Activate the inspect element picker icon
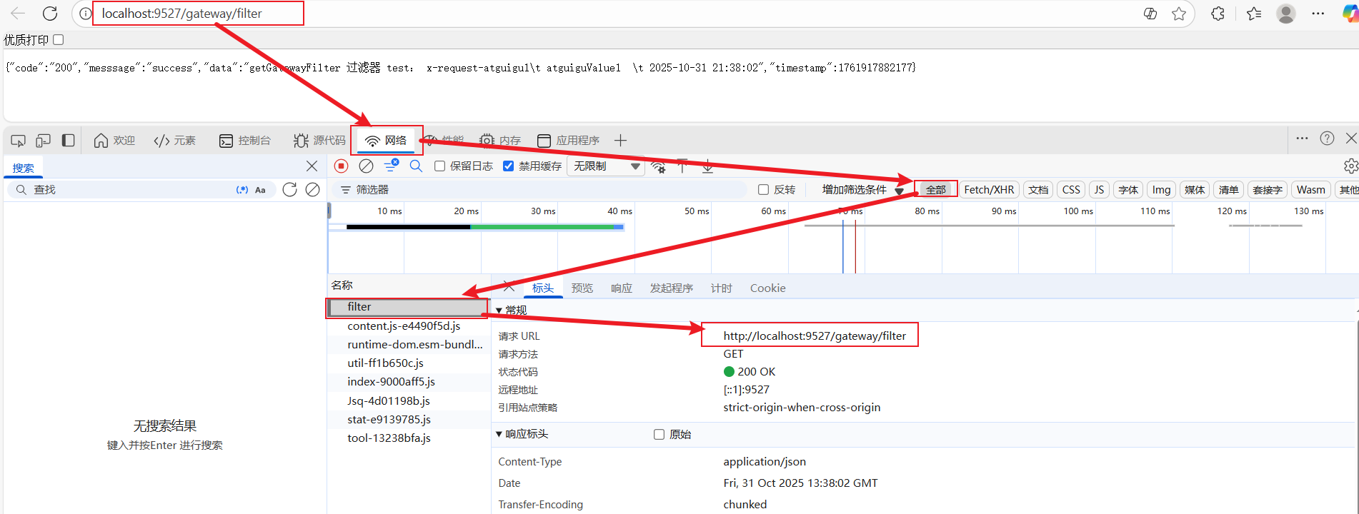Viewport: 1359px width, 514px height. [x=19, y=141]
